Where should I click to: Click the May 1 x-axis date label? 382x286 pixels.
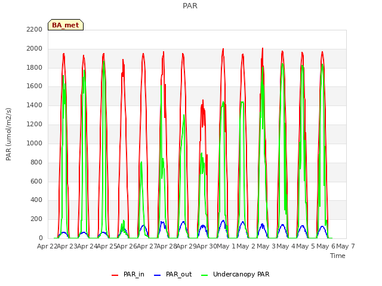click(x=226, y=246)
